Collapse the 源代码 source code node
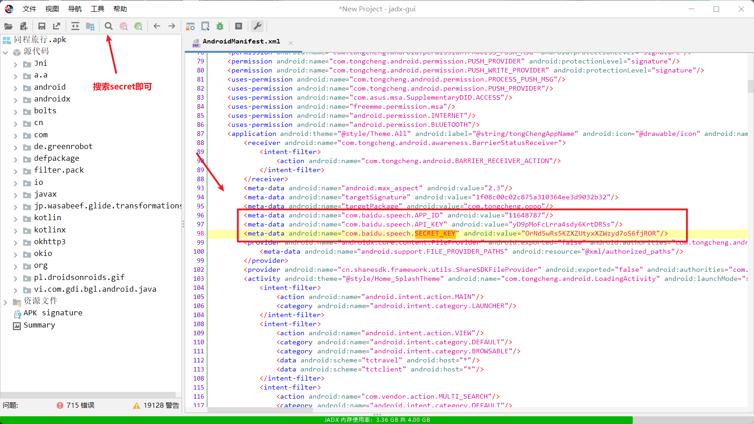Viewport: 754px width, 424px height. (5, 52)
